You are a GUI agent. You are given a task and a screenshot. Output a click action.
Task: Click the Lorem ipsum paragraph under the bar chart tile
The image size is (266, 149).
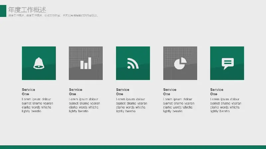point(84,105)
